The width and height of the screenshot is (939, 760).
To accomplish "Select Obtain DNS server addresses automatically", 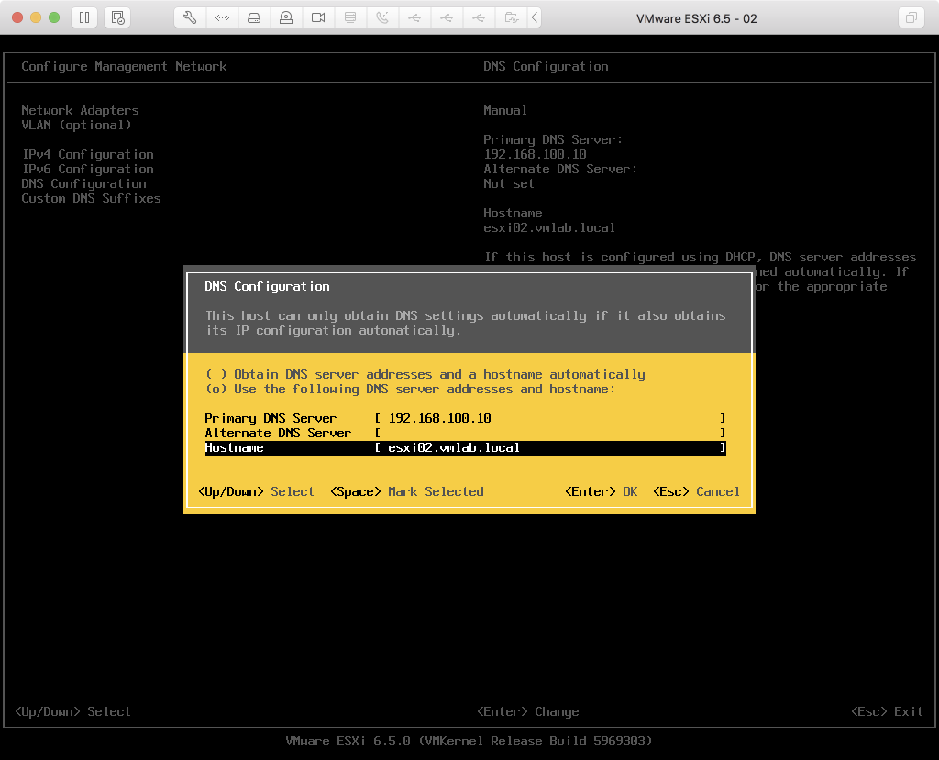I will pos(425,374).
